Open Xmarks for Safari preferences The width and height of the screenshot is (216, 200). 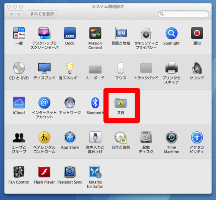coord(95,172)
